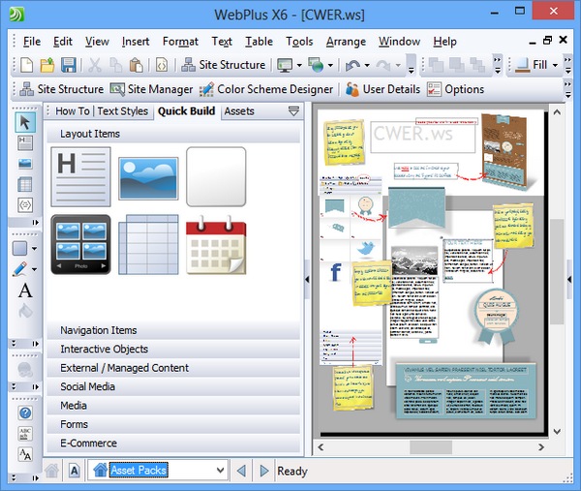Open a file with the folder icon
This screenshot has width=581, height=491.
[47, 65]
